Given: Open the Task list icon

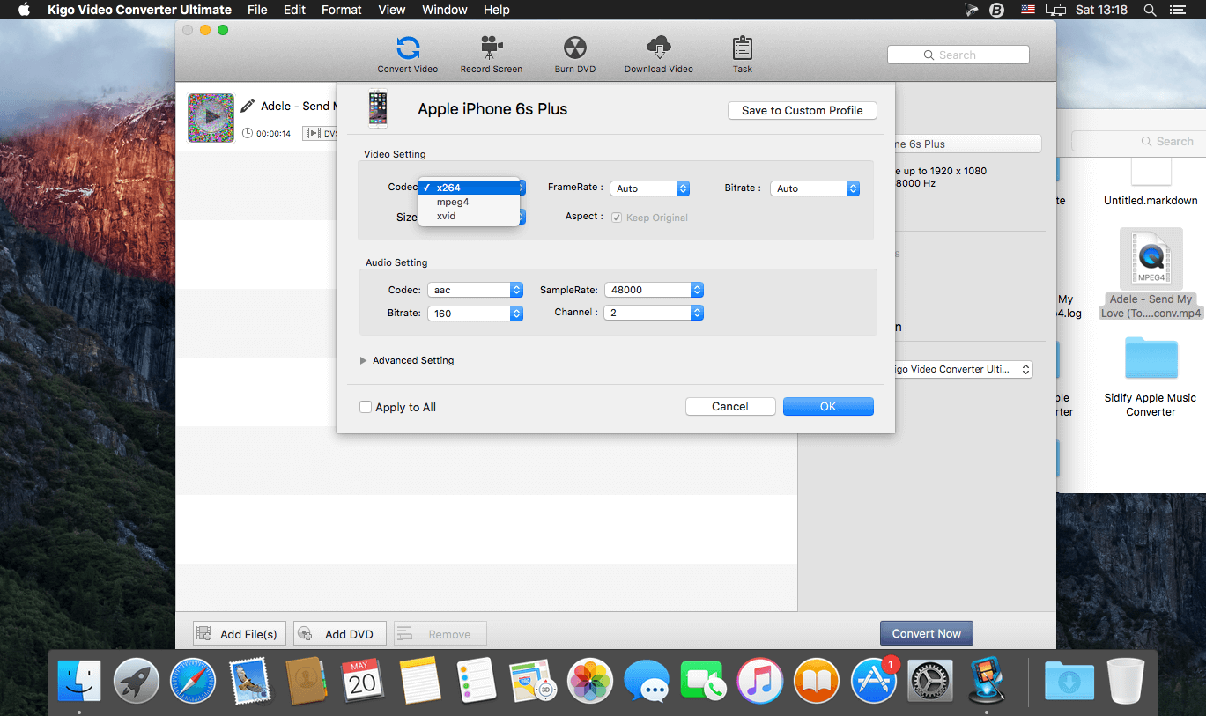Looking at the screenshot, I should coord(742,55).
